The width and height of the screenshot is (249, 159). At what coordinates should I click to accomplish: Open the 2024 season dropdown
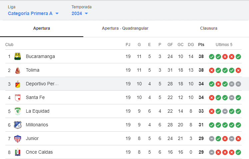80,13
